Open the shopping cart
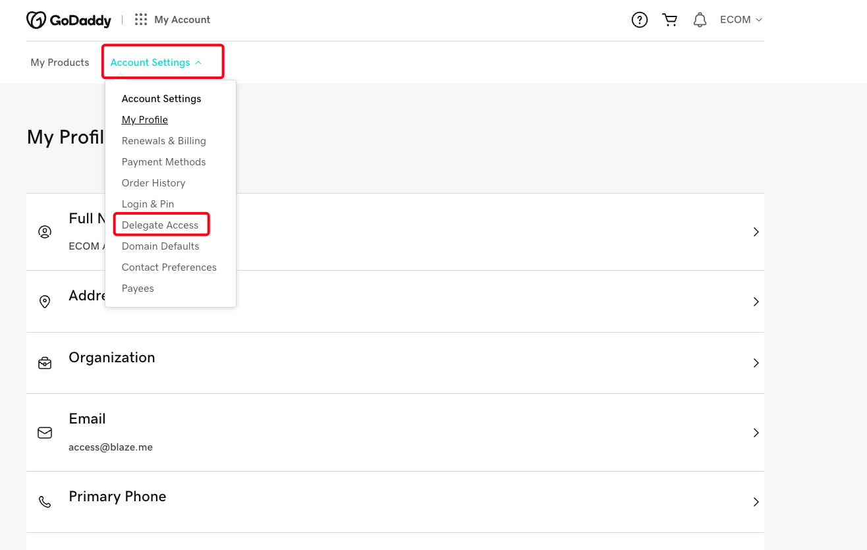Image resolution: width=867 pixels, height=550 pixels. (x=670, y=20)
